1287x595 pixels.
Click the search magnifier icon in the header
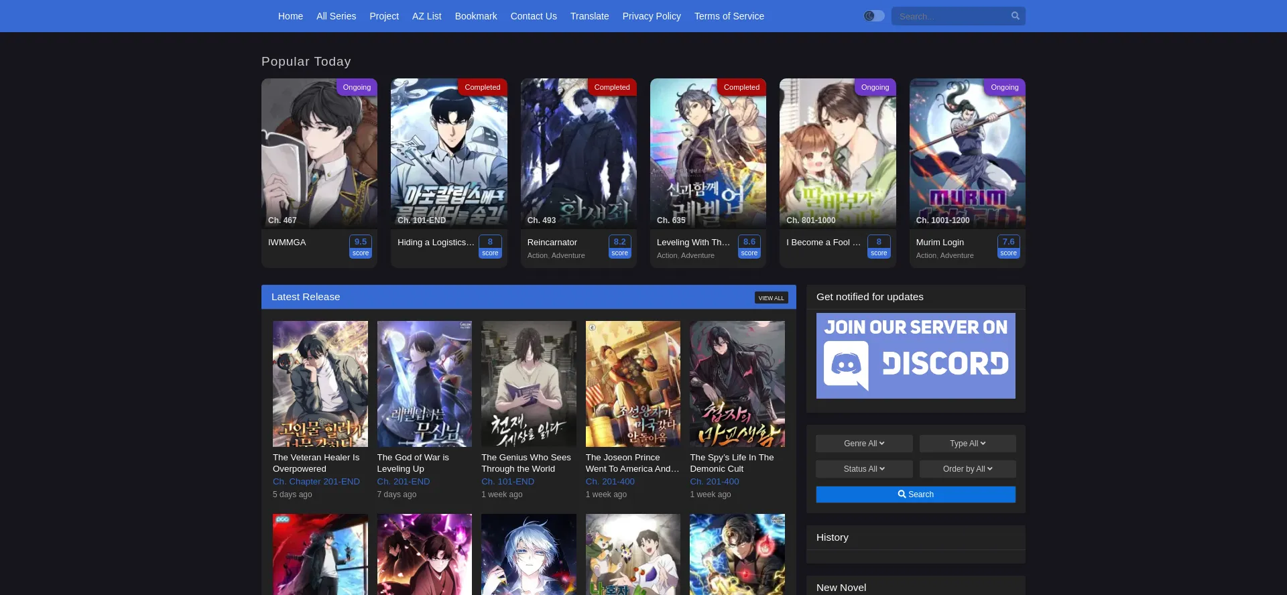(1015, 16)
